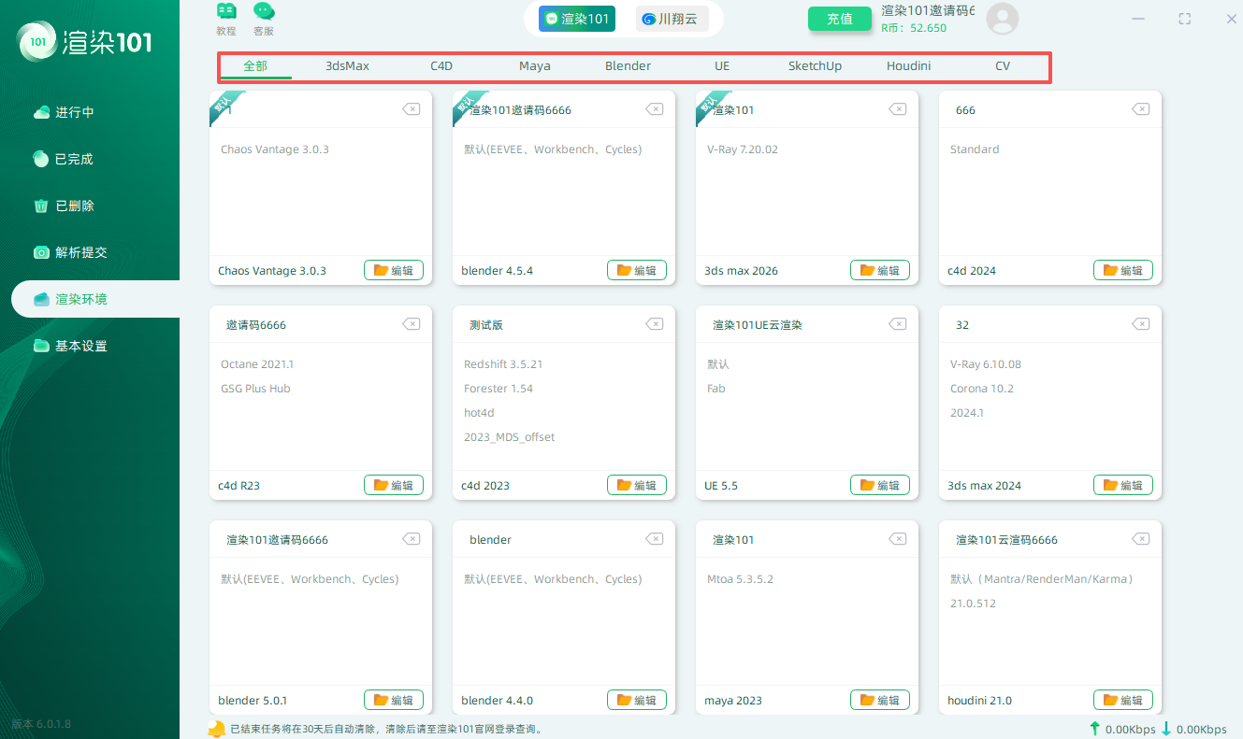The width and height of the screenshot is (1243, 739).
Task: Edit the c4d 2024 environment
Action: click(1123, 270)
